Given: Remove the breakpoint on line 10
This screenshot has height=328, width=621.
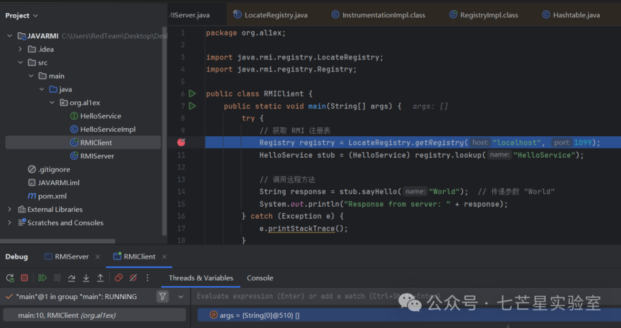Looking at the screenshot, I should (181, 142).
